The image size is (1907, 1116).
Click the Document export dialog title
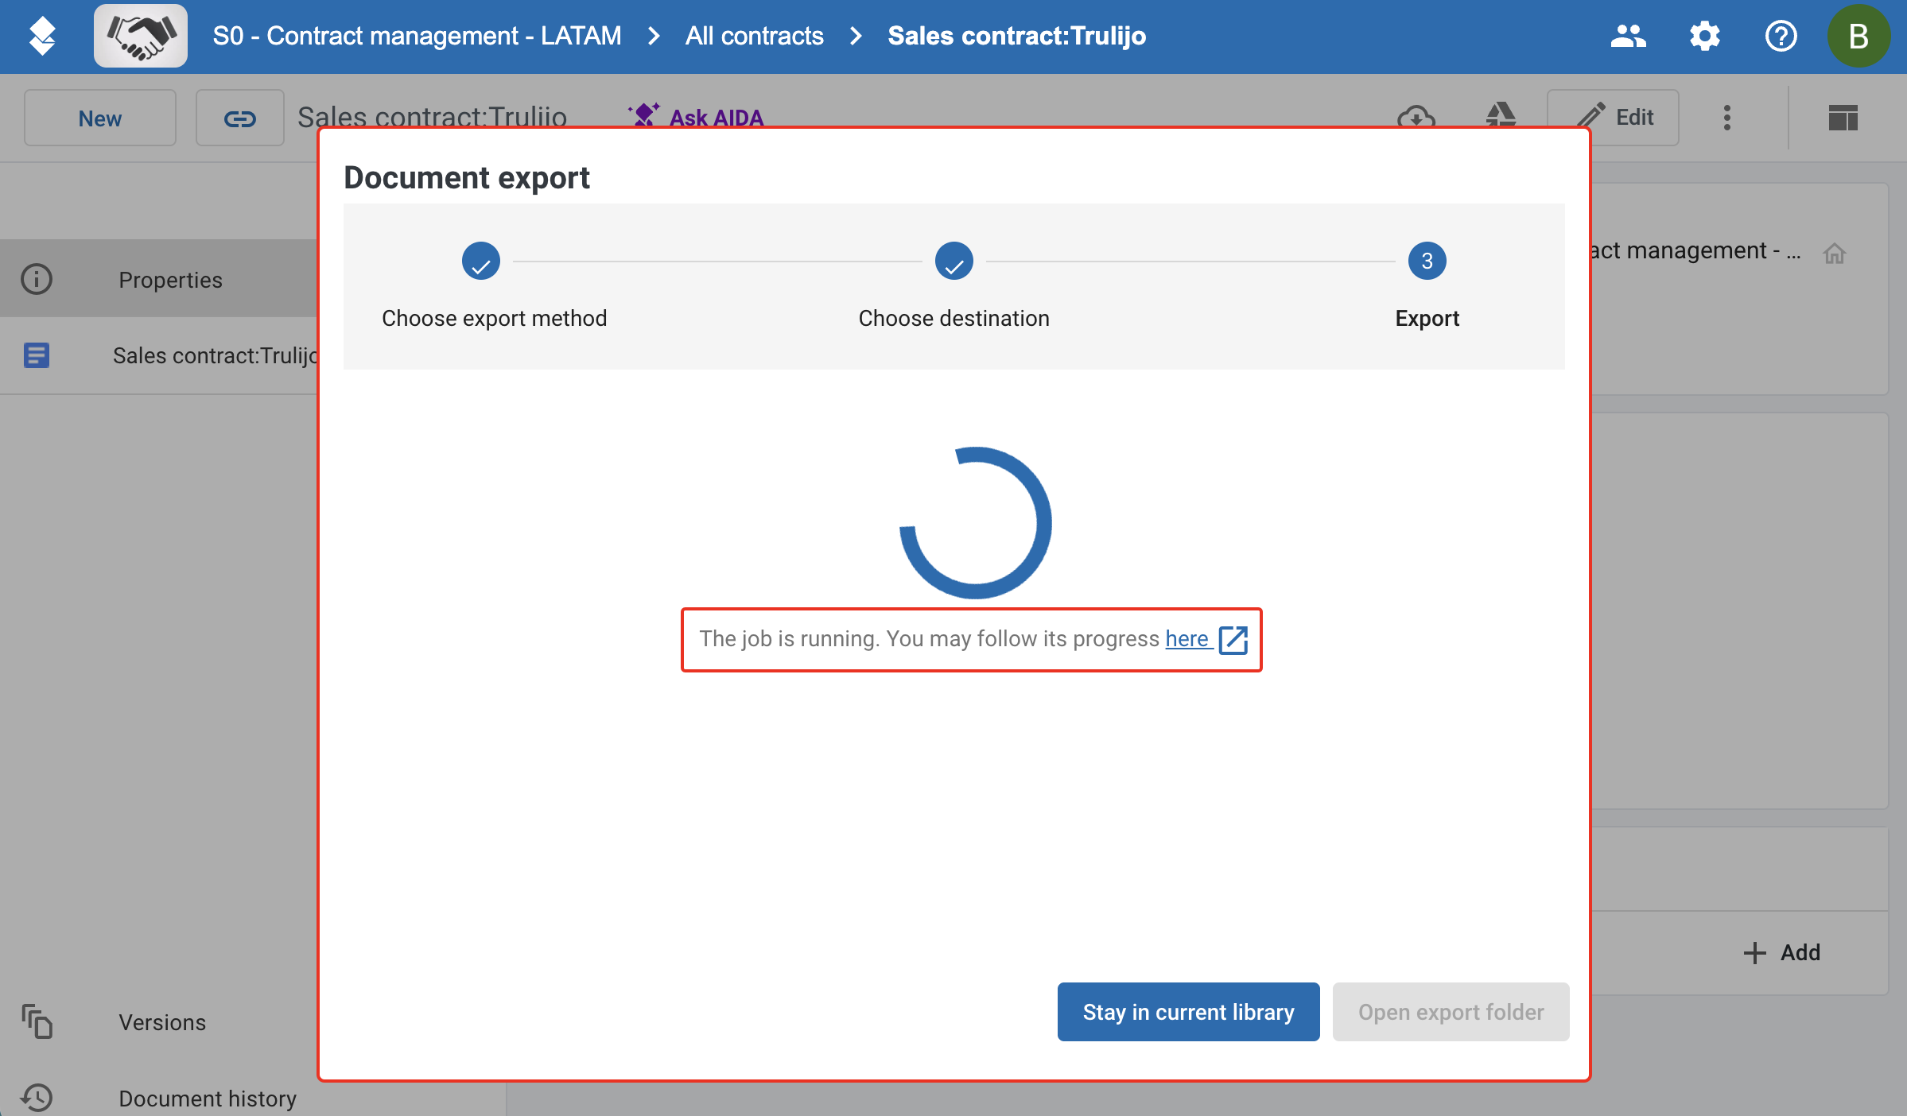pyautogui.click(x=467, y=177)
